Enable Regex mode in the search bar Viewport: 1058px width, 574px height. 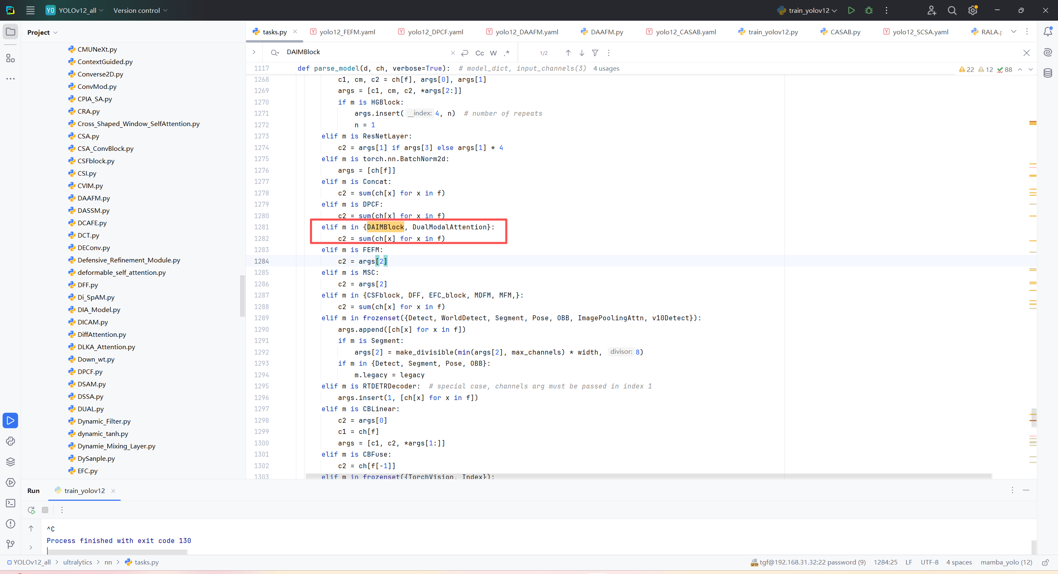pyautogui.click(x=507, y=53)
